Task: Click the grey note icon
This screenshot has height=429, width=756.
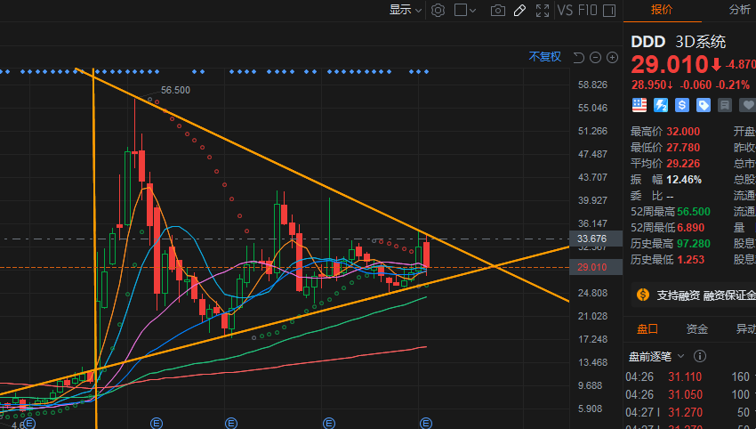Action: click(x=725, y=105)
